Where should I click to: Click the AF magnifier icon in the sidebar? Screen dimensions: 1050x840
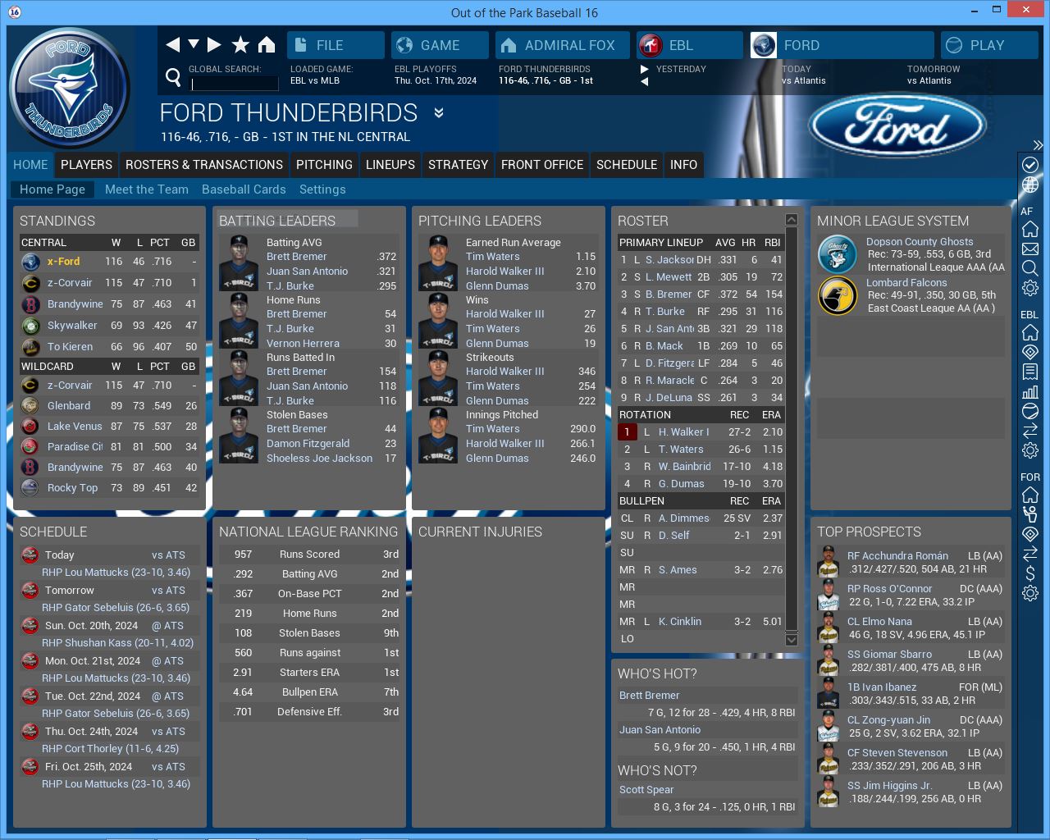(x=1030, y=268)
